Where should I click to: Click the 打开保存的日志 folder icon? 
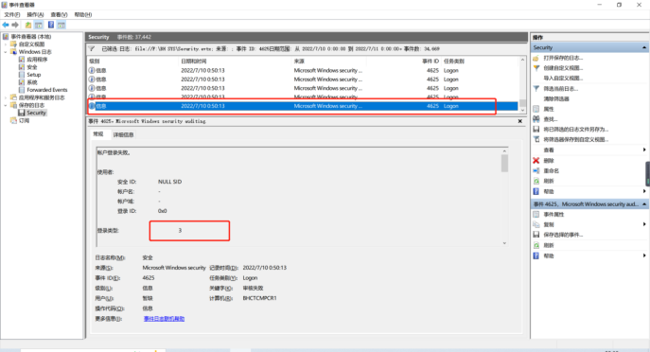[536, 58]
